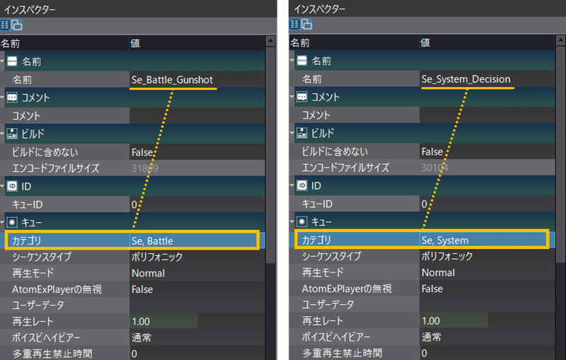566x360 pixels.
Task: Click the コメント section icon in left inspector
Action: click(x=12, y=98)
